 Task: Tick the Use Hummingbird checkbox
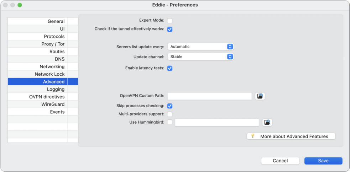(170, 122)
